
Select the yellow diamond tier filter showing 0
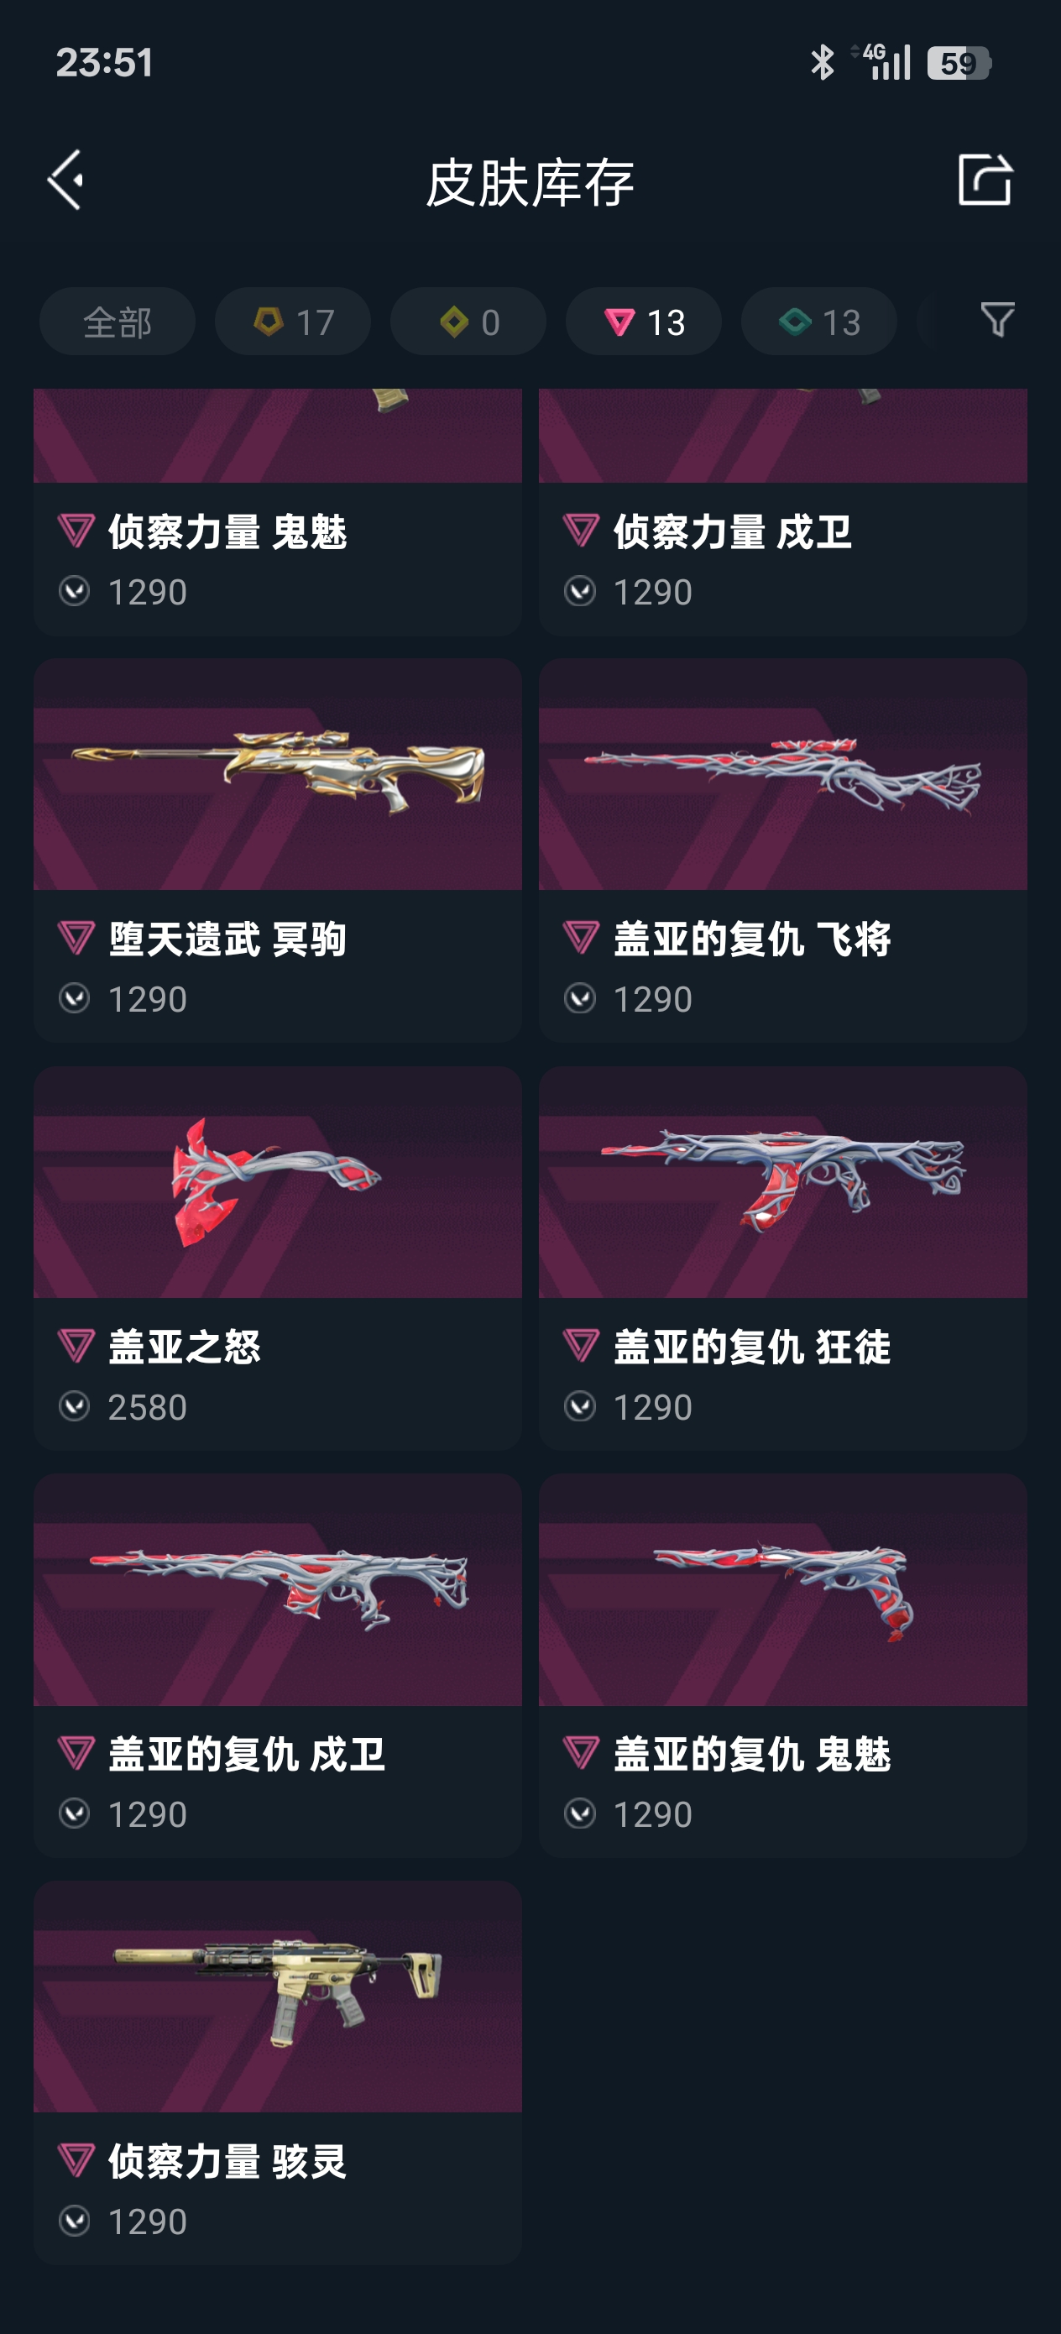[468, 322]
